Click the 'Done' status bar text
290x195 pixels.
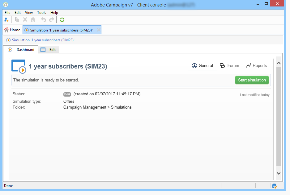point(9,186)
